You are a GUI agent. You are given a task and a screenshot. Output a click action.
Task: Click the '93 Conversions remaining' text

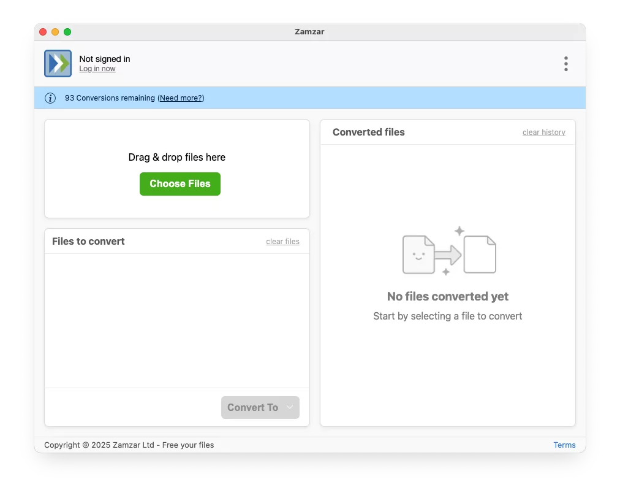[x=110, y=98]
